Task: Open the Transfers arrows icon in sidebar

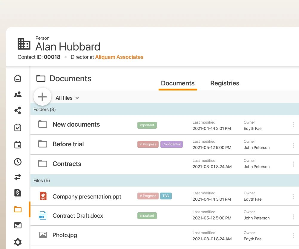Action: pos(18,177)
